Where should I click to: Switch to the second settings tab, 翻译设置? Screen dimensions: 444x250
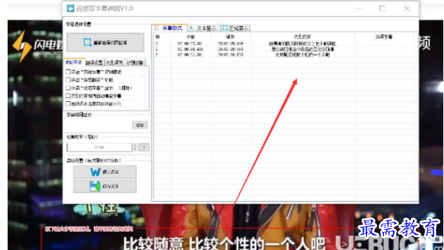[94, 62]
